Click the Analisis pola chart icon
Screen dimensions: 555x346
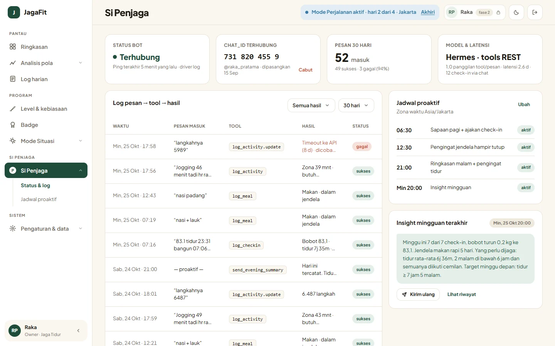click(x=13, y=63)
